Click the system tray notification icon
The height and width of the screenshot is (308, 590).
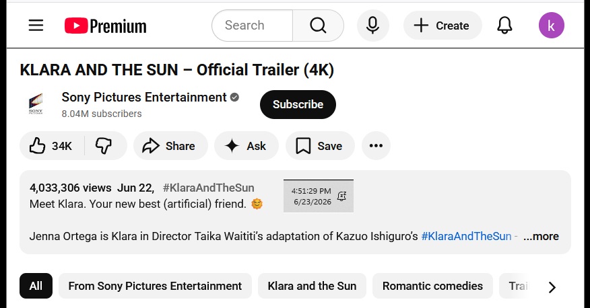pos(341,196)
